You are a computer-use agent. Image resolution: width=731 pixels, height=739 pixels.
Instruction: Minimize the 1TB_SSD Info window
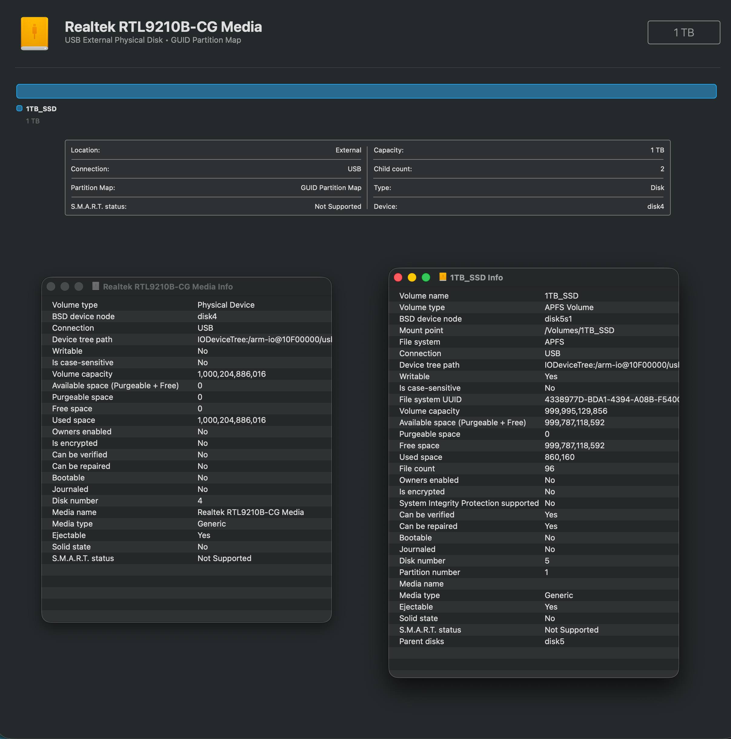(x=412, y=277)
